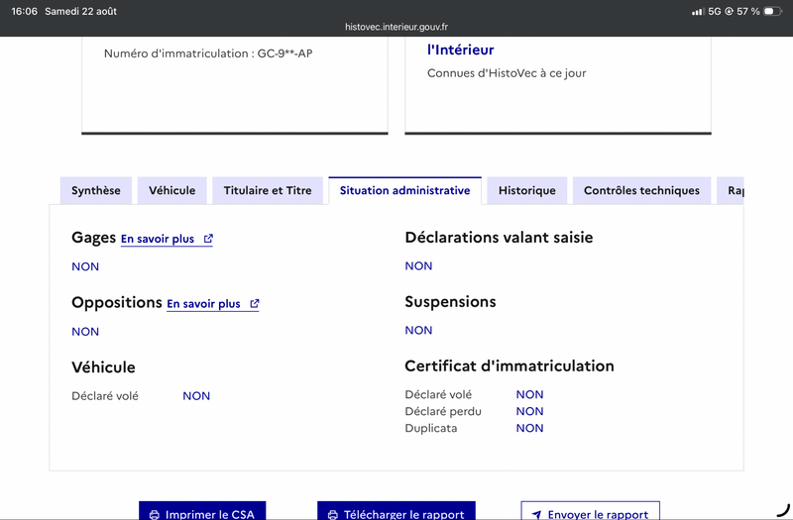Follow Oppositions 'En savoir plus' link

213,304
